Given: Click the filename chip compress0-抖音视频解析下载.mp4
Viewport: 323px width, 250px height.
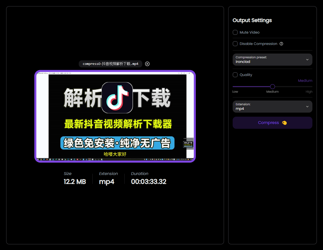Looking at the screenshot, I should tap(110, 64).
